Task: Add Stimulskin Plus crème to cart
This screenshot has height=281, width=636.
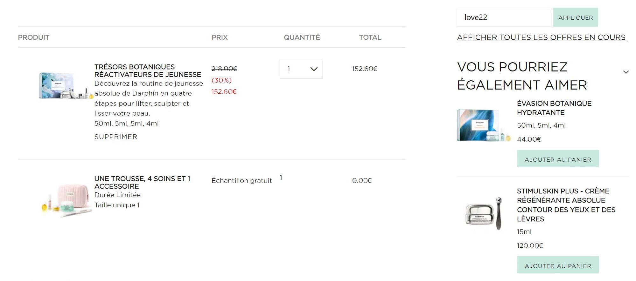Action: (557, 265)
